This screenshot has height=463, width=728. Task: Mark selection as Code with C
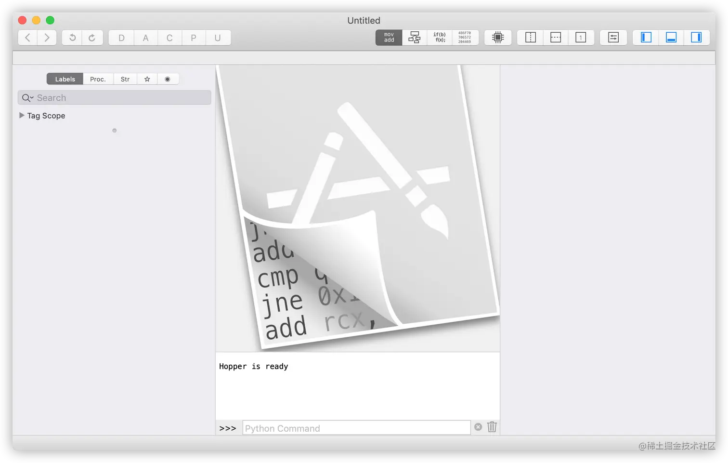pos(169,38)
